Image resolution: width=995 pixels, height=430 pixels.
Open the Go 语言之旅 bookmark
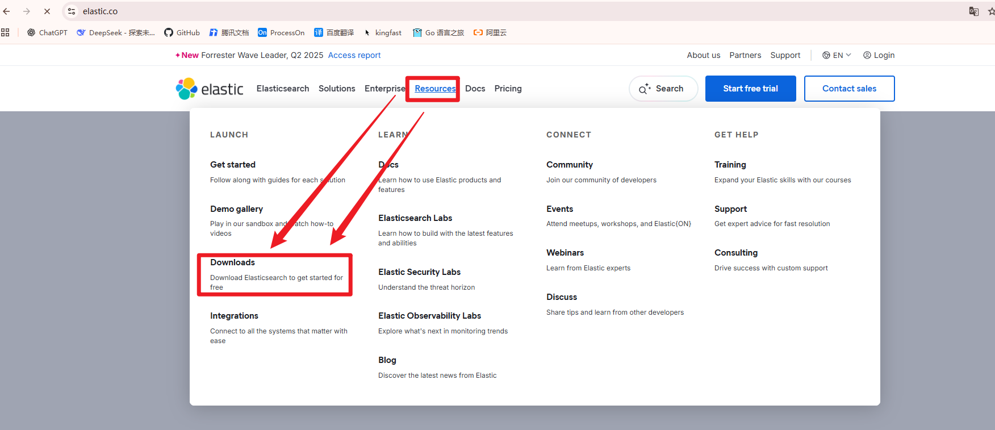pyautogui.click(x=438, y=32)
